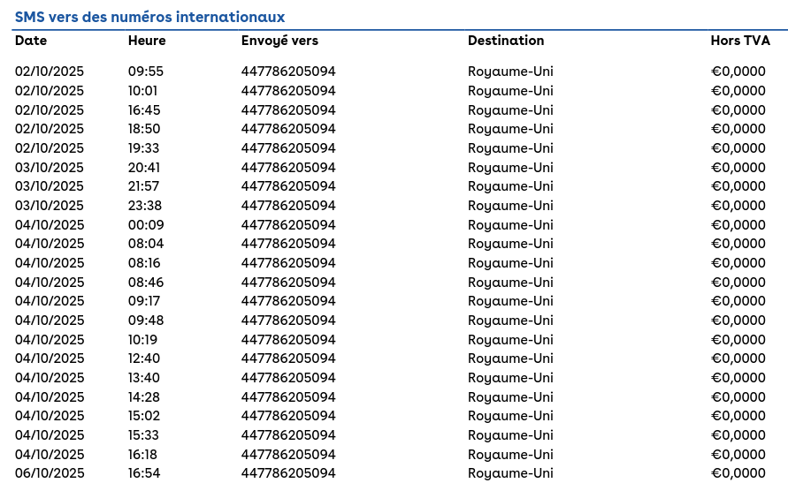Click date 04/10/2025 in the 16:18 row
Image resolution: width=788 pixels, height=483 pixels.
50,455
